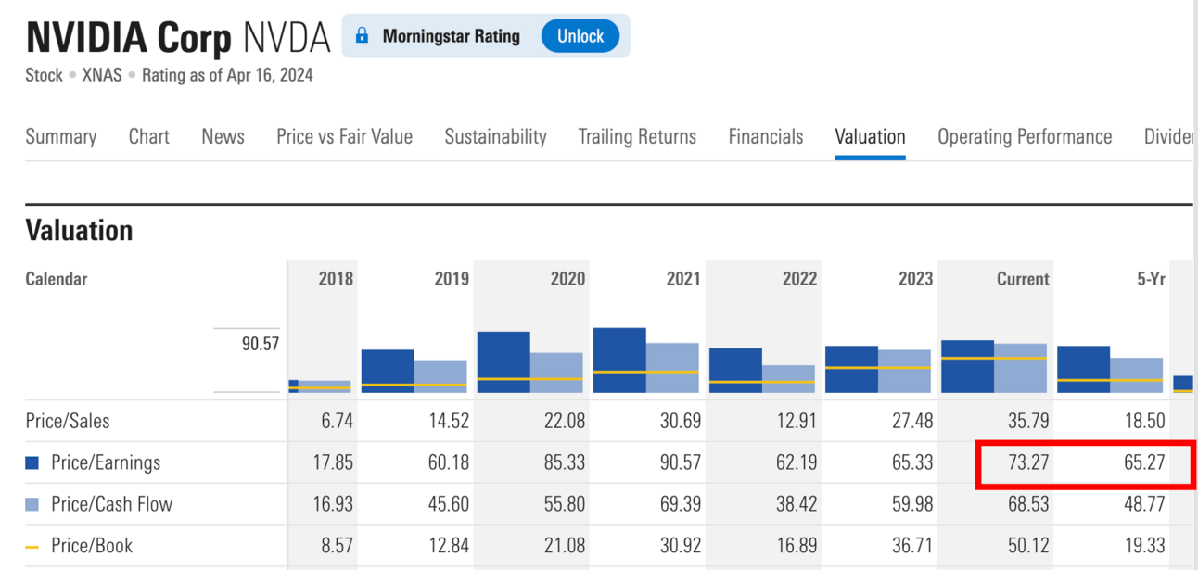Select the Valuation tab
Image resolution: width=1198 pixels, height=570 pixels.
tap(870, 136)
